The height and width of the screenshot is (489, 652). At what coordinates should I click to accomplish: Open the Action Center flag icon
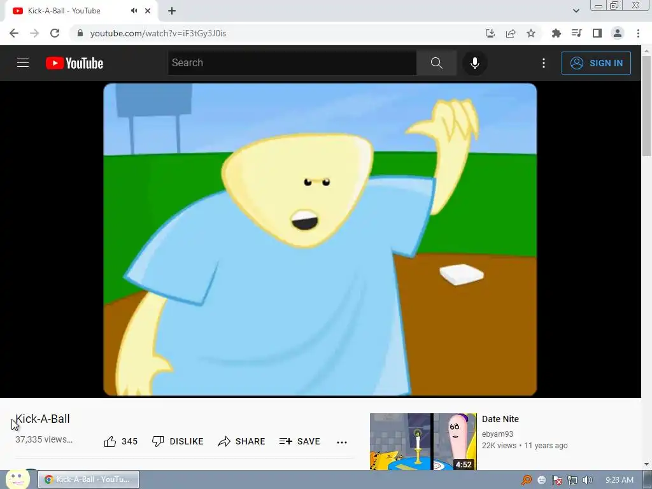(556, 480)
